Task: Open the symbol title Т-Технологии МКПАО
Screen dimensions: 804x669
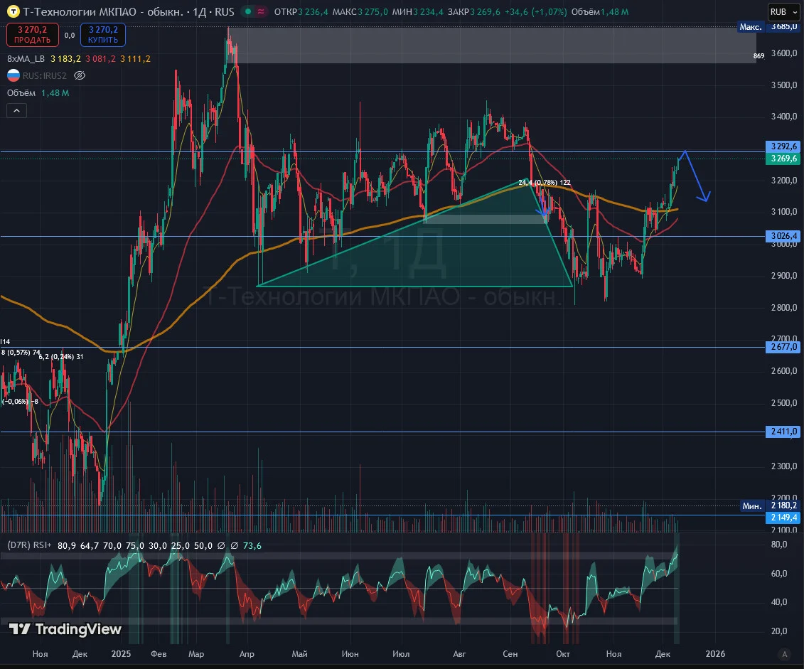Action: pyautogui.click(x=103, y=11)
